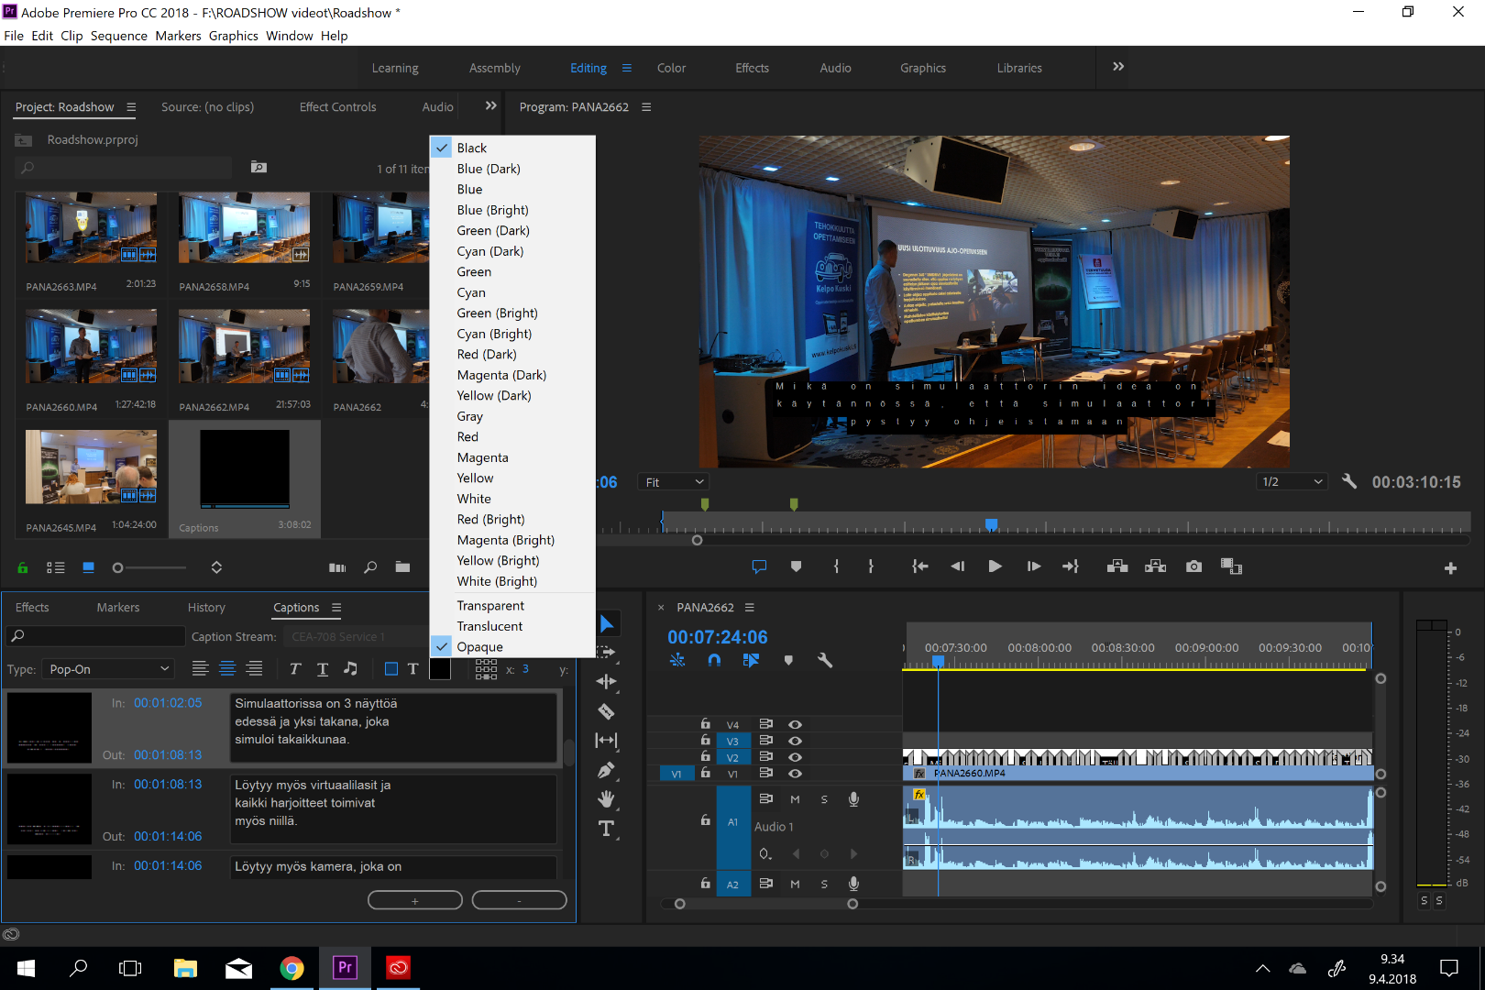Select the Ripple Edit tool
This screenshot has width=1485, height=990.
click(607, 681)
